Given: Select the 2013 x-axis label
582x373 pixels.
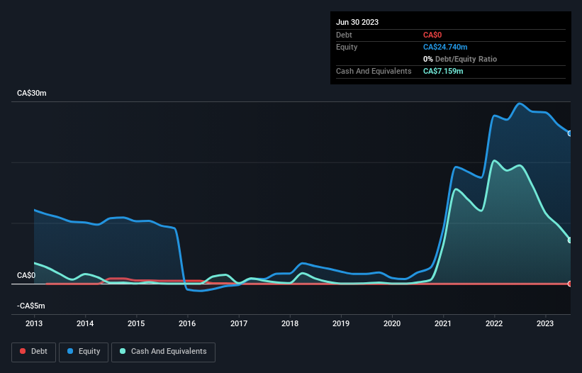Looking at the screenshot, I should (34, 323).
